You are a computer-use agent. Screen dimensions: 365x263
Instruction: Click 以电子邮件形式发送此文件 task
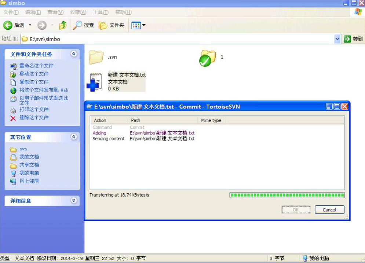(x=44, y=100)
